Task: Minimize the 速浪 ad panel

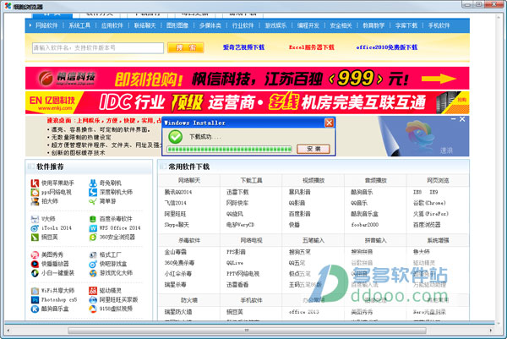Action: point(453,119)
